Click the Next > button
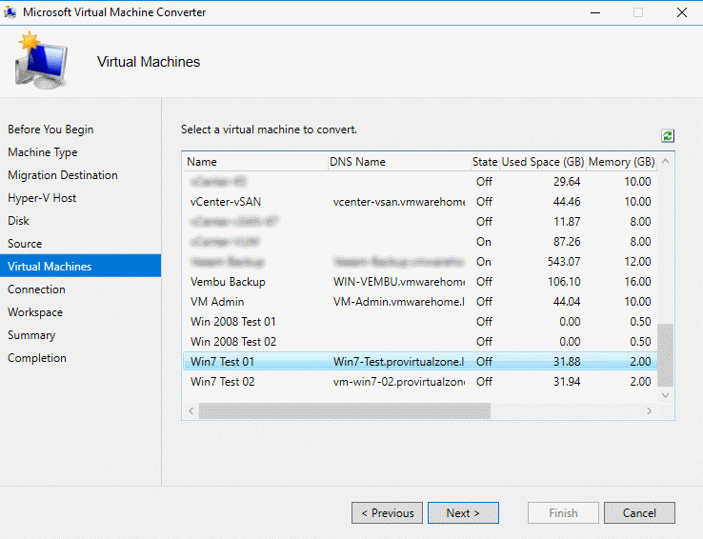Image resolution: width=703 pixels, height=539 pixels. point(463,512)
